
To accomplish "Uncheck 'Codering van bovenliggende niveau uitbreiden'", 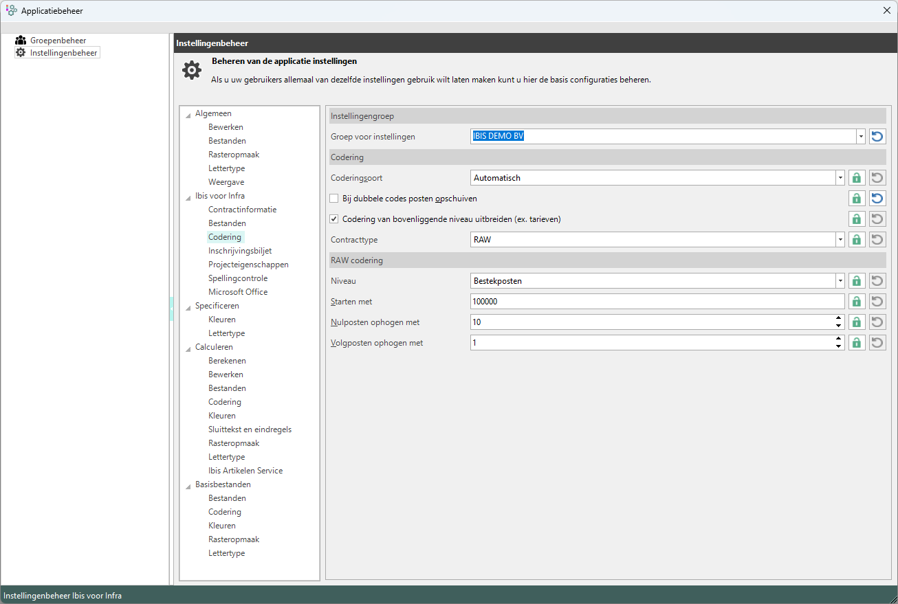I will (335, 219).
